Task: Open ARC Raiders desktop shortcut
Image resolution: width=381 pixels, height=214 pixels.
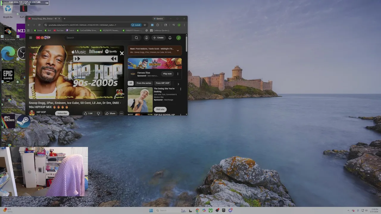Action: tap(8, 122)
